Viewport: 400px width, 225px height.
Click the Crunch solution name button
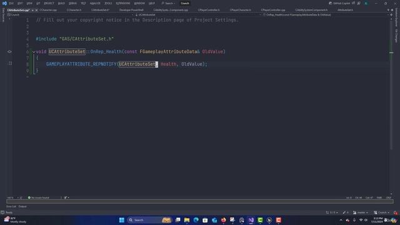point(185,3)
